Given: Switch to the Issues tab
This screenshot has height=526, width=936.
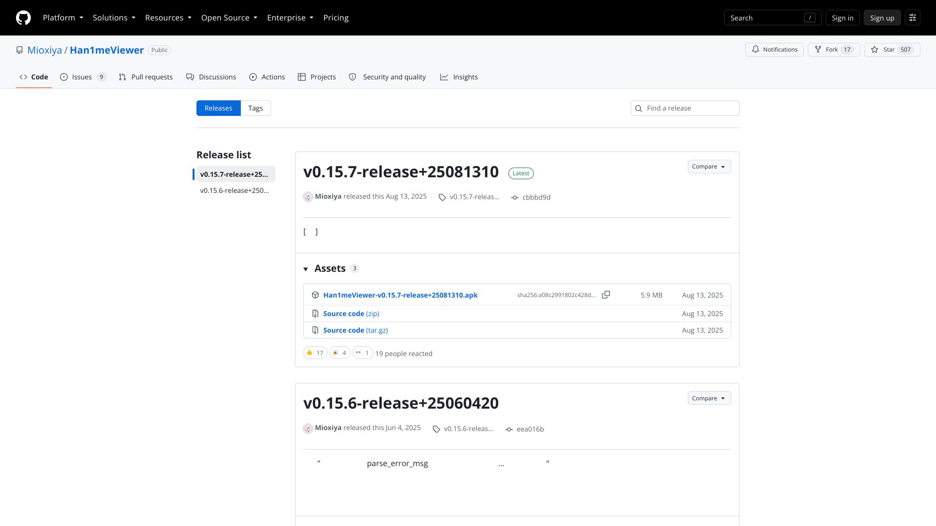Looking at the screenshot, I should click(83, 77).
